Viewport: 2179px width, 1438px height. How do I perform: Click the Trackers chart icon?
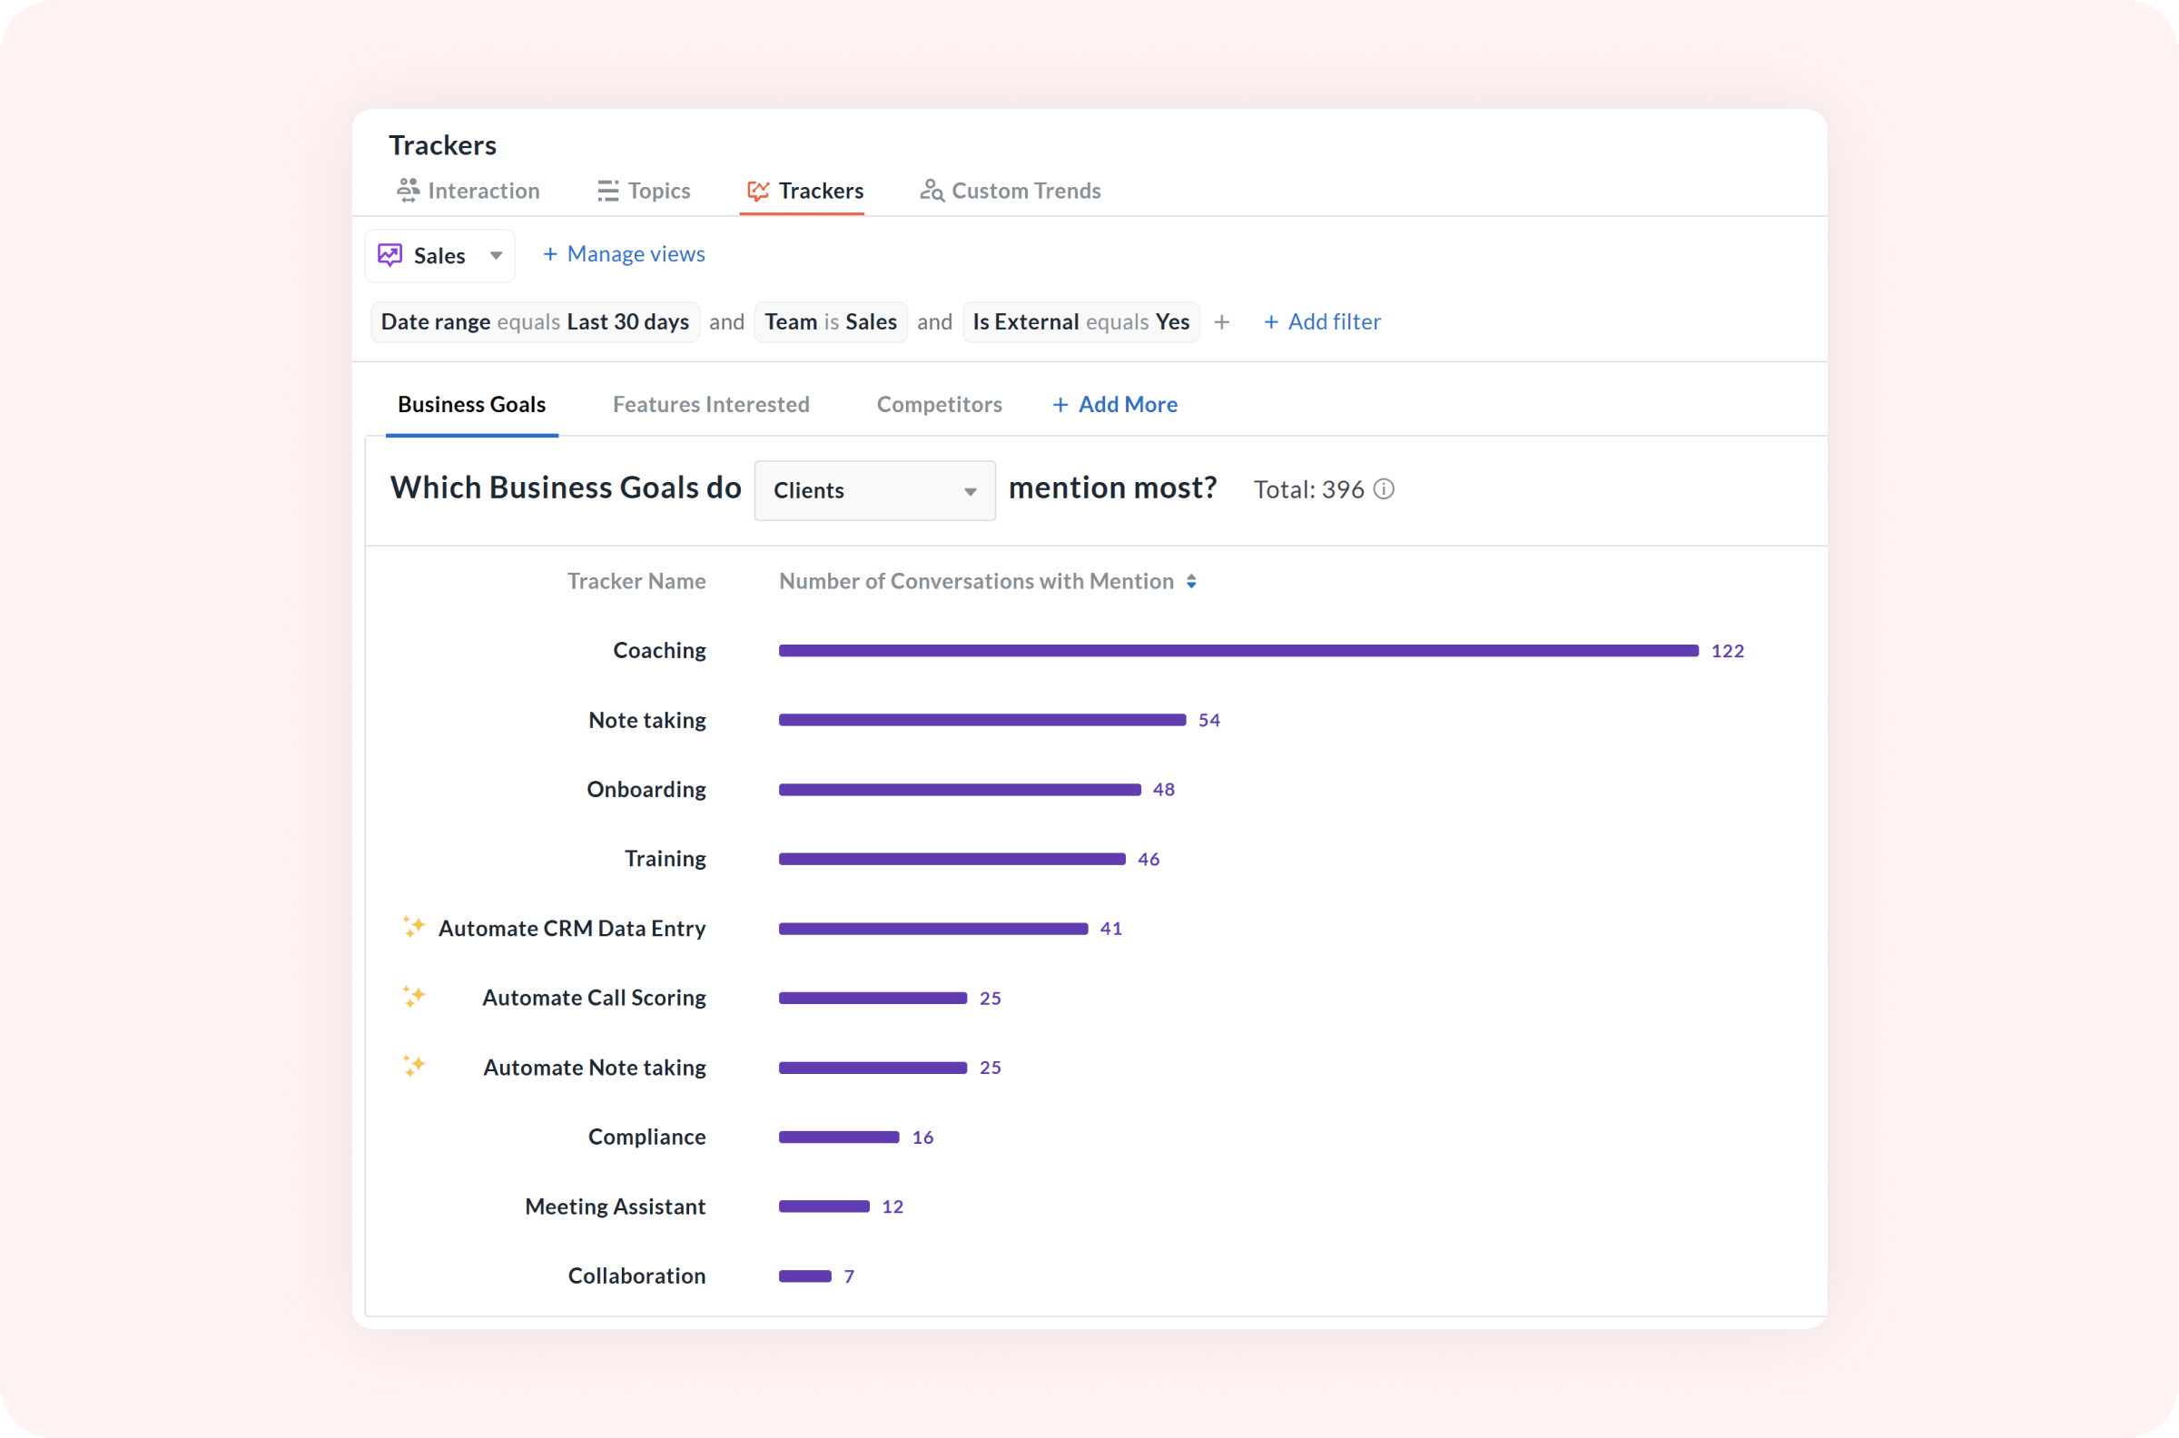757,191
